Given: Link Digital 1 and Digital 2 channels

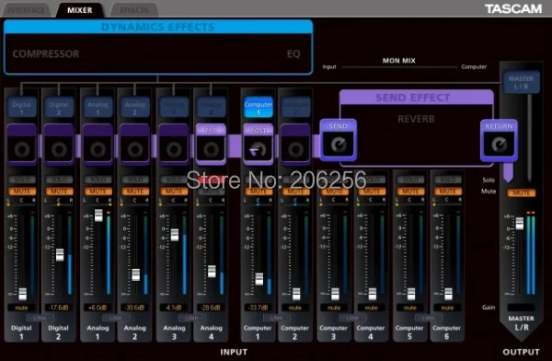Looking at the screenshot, I should point(40,318).
